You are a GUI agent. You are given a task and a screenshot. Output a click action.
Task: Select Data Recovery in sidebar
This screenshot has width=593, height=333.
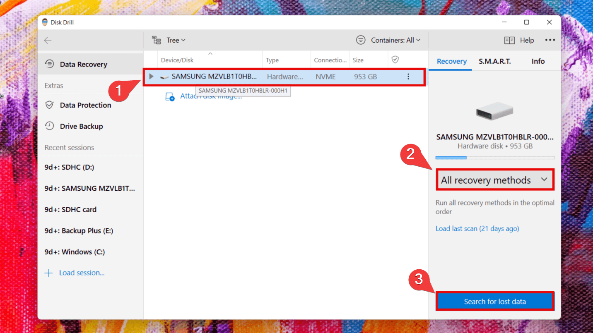90,64
